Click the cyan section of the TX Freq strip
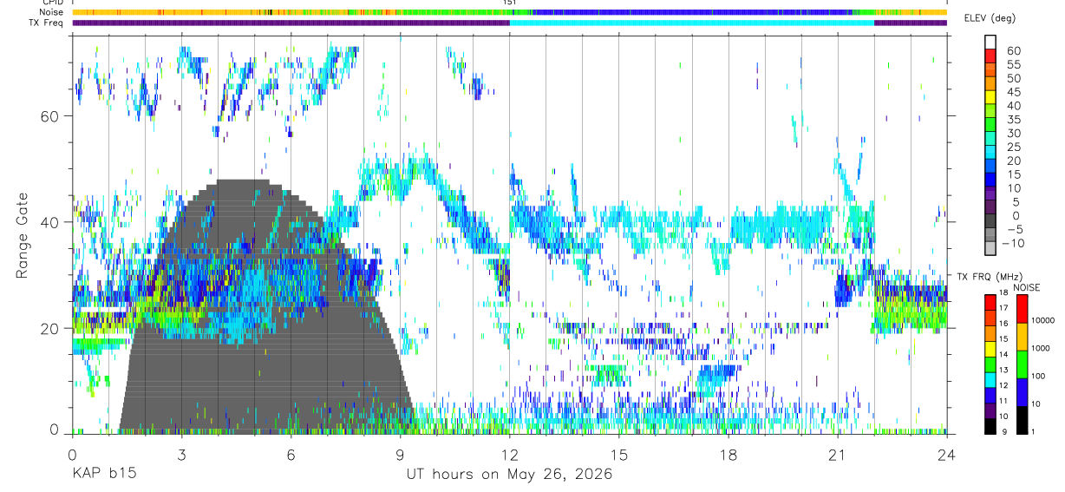1065x492 pixels. 691,23
